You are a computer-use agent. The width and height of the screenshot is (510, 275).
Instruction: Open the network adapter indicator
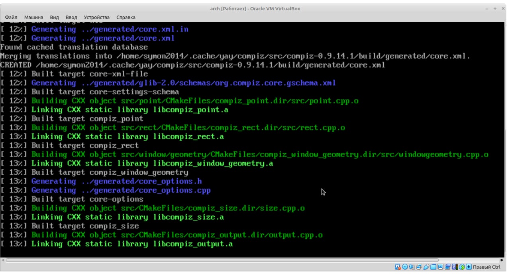click(x=419, y=267)
